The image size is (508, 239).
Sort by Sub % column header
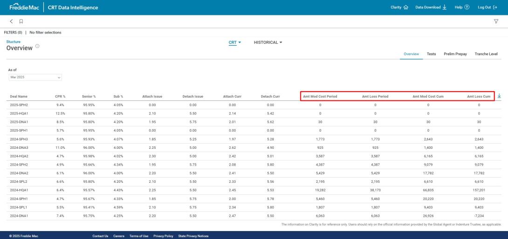[x=118, y=96]
